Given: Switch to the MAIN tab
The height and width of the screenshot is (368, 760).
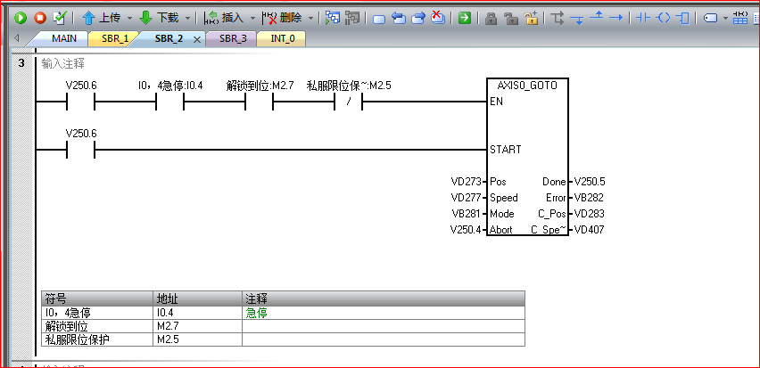Looking at the screenshot, I should tap(63, 39).
